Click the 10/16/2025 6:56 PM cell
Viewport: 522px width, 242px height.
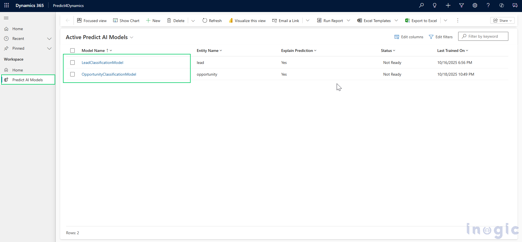(455, 63)
